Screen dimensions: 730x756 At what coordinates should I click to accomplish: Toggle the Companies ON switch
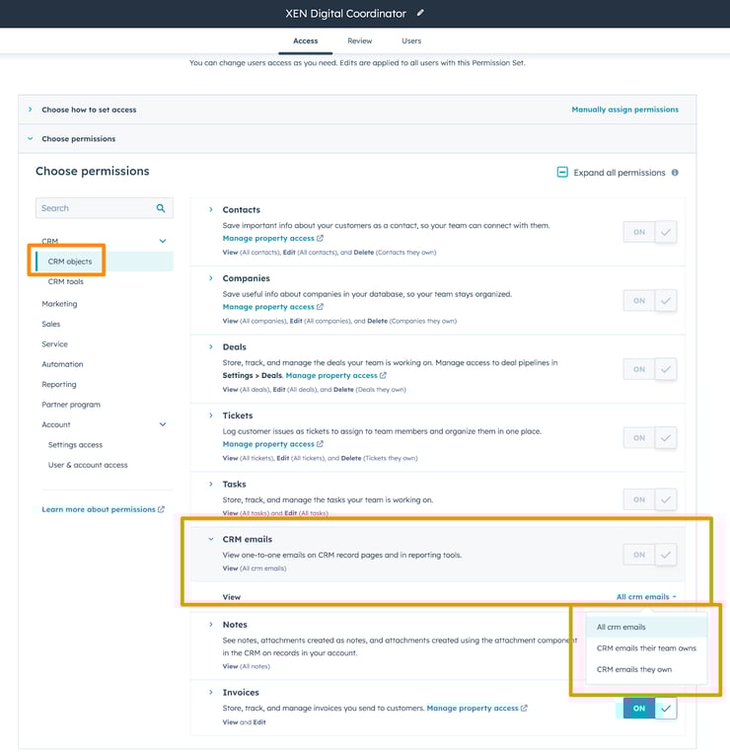coord(649,301)
